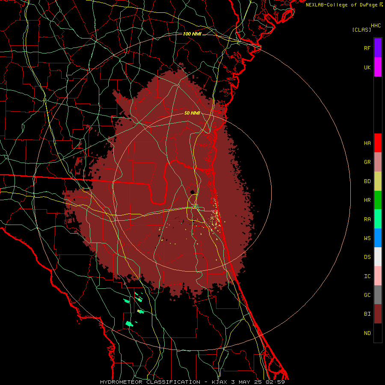Click the '3 MAY 25' date text
Image resolution: width=385 pixels, height=385 pixels.
click(247, 382)
